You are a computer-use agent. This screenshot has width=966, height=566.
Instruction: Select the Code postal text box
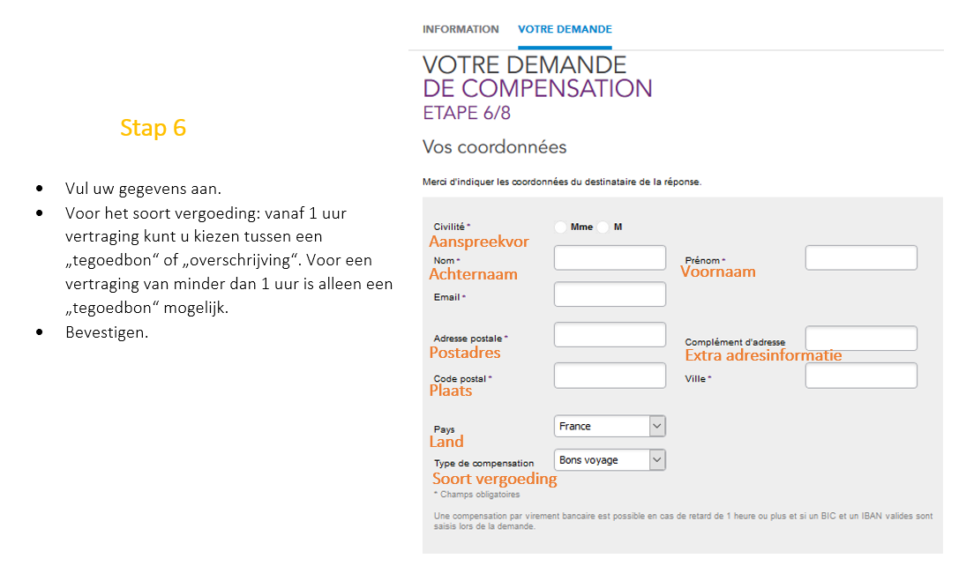coord(610,376)
